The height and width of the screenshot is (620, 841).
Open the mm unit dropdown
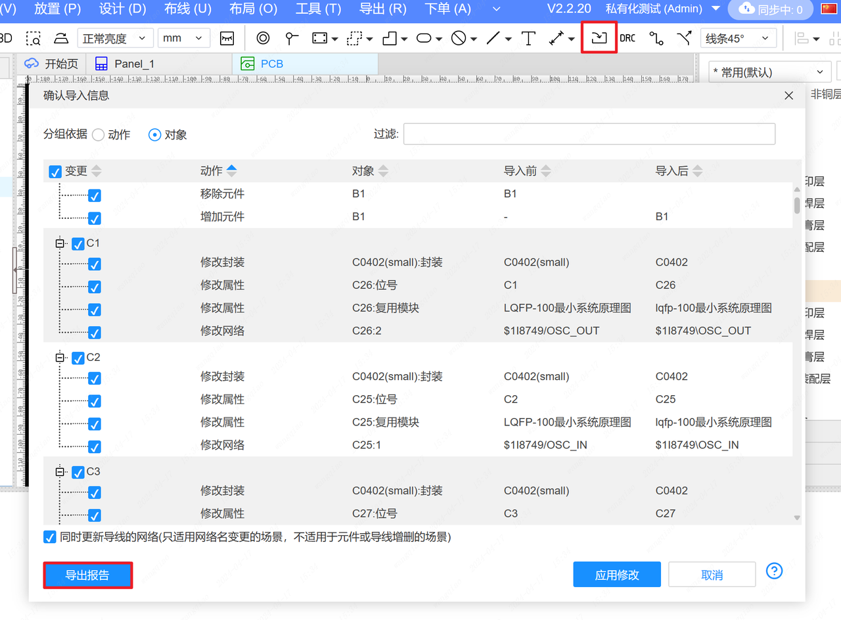(184, 38)
